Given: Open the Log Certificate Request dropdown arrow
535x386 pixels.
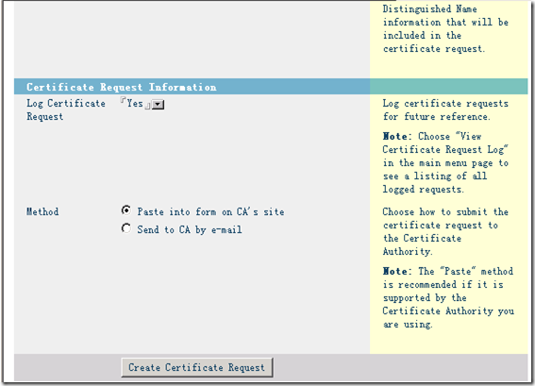Looking at the screenshot, I should click(158, 105).
